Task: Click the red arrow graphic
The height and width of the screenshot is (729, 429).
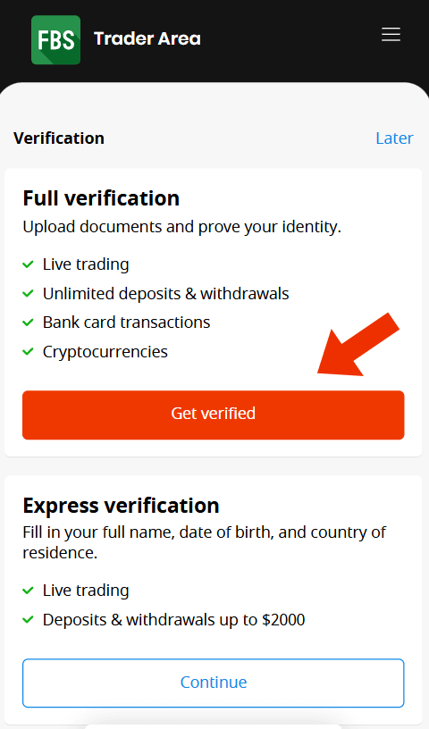Action: tap(358, 345)
